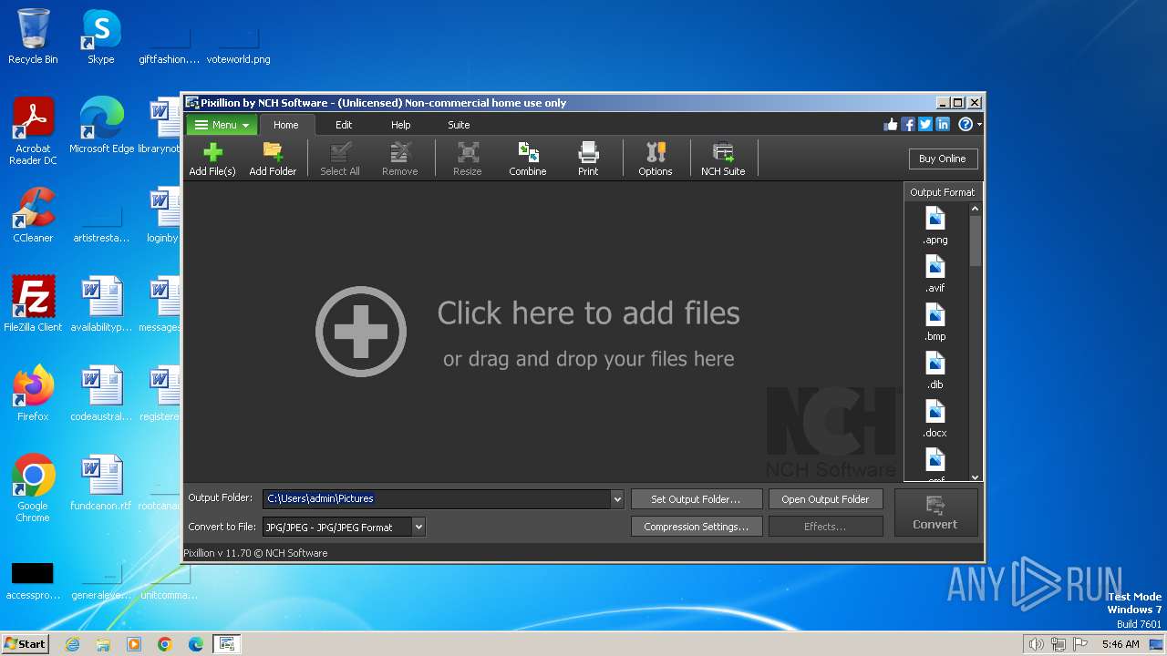1167x656 pixels.
Task: Open Compression Settings
Action: tap(696, 527)
